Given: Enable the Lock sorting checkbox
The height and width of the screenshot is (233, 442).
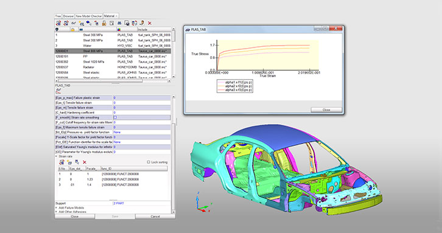Looking at the screenshot, I should coord(149,162).
